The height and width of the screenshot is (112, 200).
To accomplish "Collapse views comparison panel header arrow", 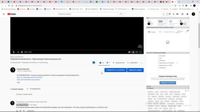I will [188, 27].
